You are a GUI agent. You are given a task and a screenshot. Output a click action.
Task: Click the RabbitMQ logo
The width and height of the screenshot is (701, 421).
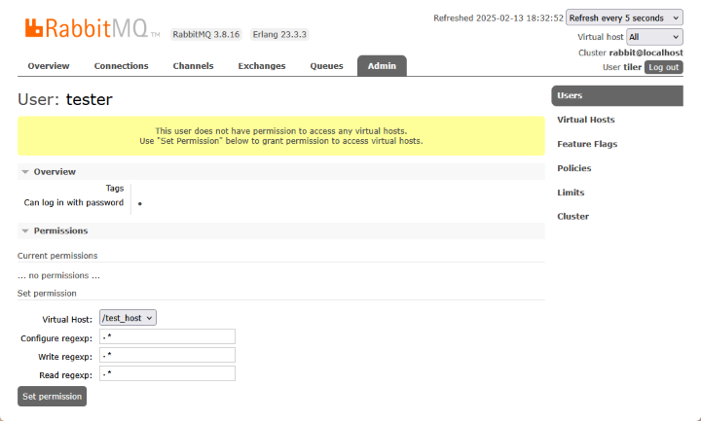point(92,28)
